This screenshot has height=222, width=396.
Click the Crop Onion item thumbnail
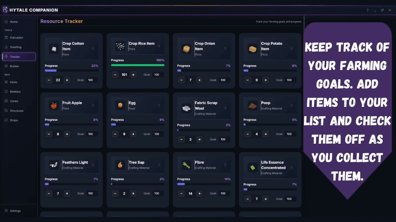pos(186,49)
